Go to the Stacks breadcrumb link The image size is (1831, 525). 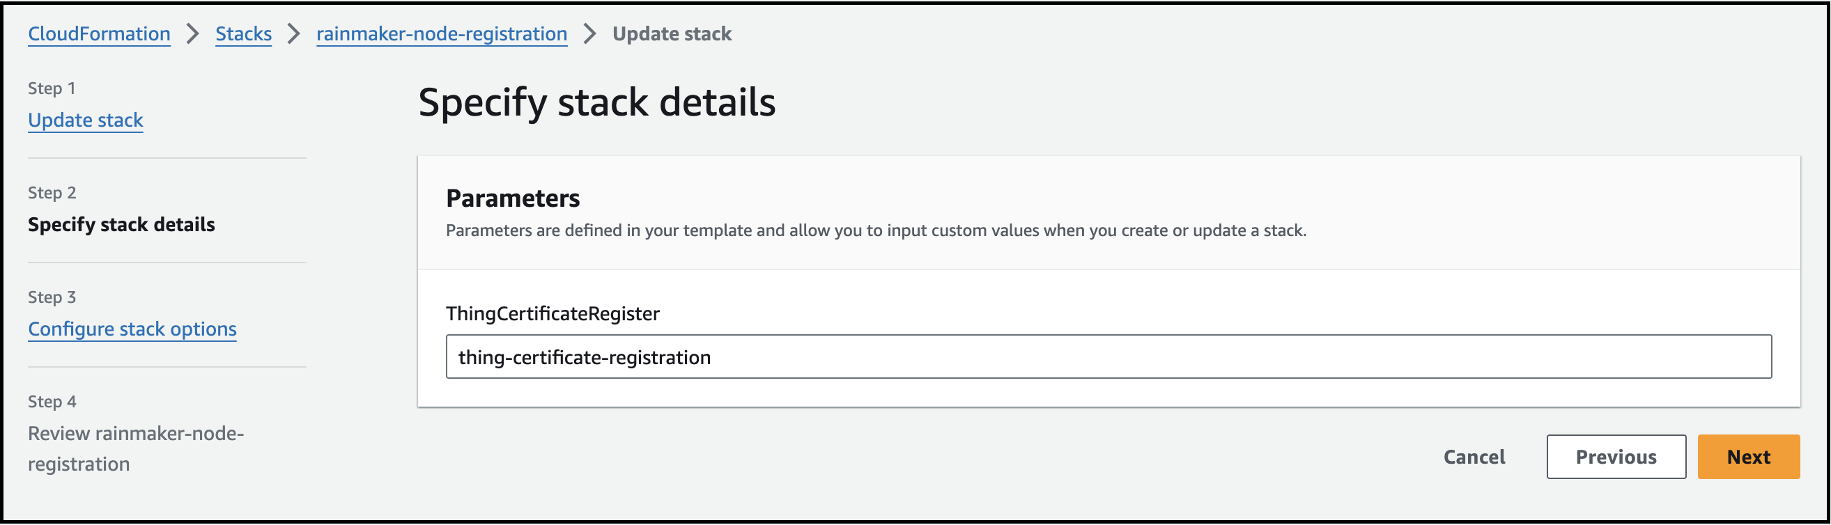coord(243,33)
